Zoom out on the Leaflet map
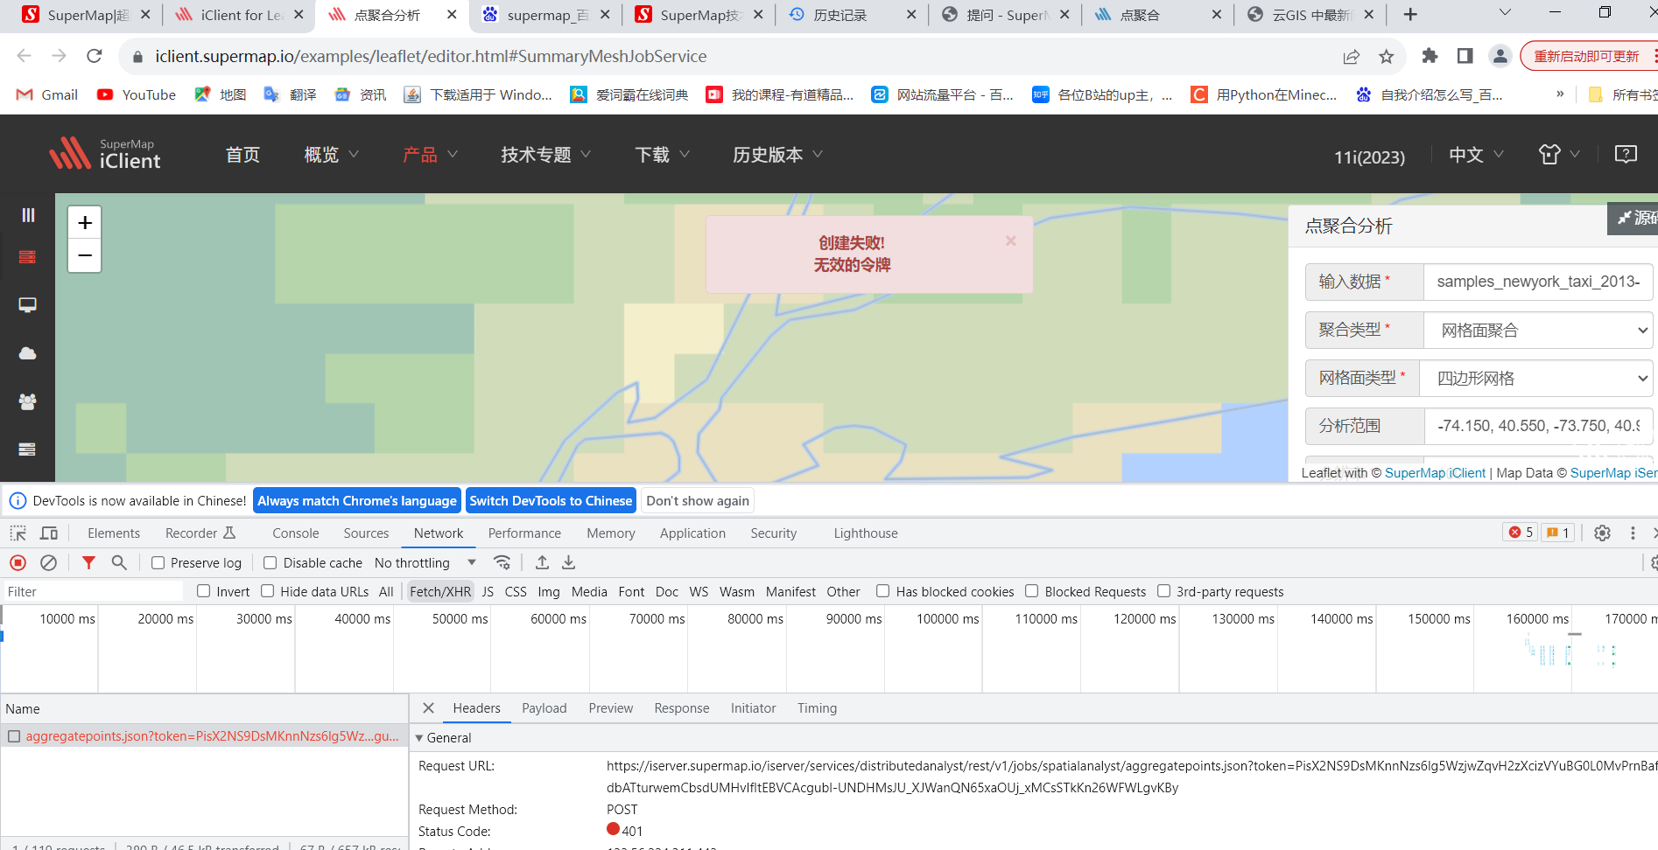The width and height of the screenshot is (1658, 850). [x=85, y=255]
